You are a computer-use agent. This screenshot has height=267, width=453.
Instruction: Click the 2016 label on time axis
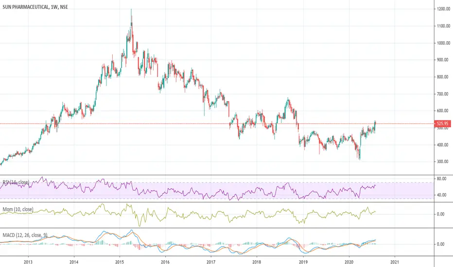pyautogui.click(x=165, y=262)
